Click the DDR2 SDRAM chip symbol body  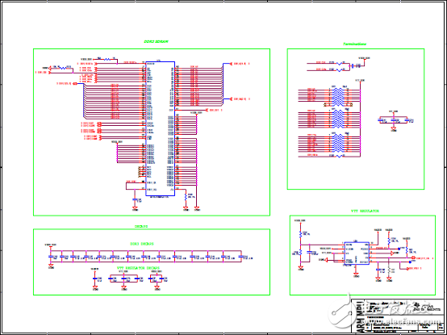(x=161, y=128)
